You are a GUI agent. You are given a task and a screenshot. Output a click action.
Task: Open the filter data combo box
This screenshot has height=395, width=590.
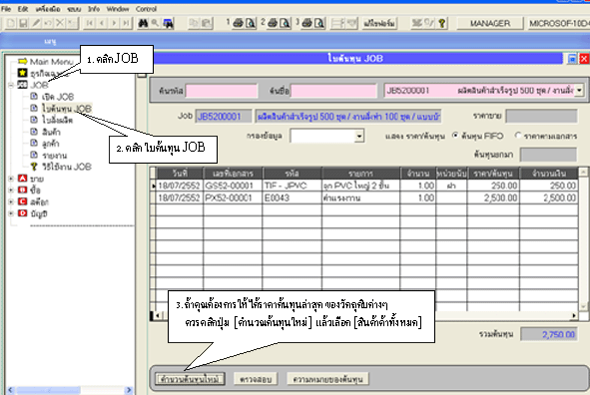point(359,136)
